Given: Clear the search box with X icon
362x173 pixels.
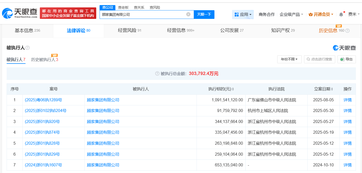Looking at the screenshot, I should pyautogui.click(x=188, y=14).
